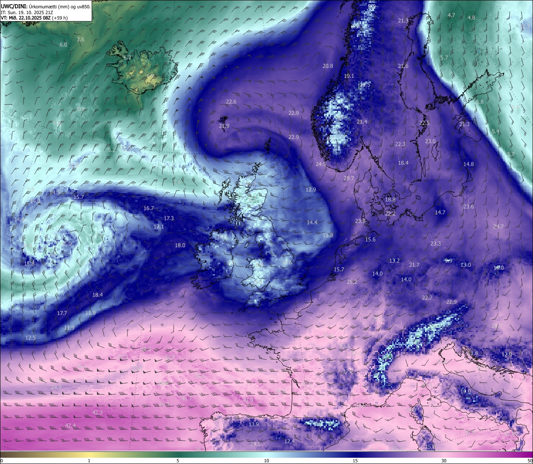Click the 24.5 value on the map
The height and width of the screenshot is (464, 533).
coord(321,164)
